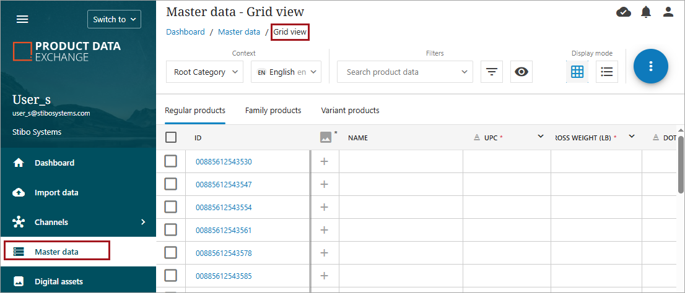The height and width of the screenshot is (293, 685).
Task: Open the English language dropdown
Action: click(x=286, y=72)
